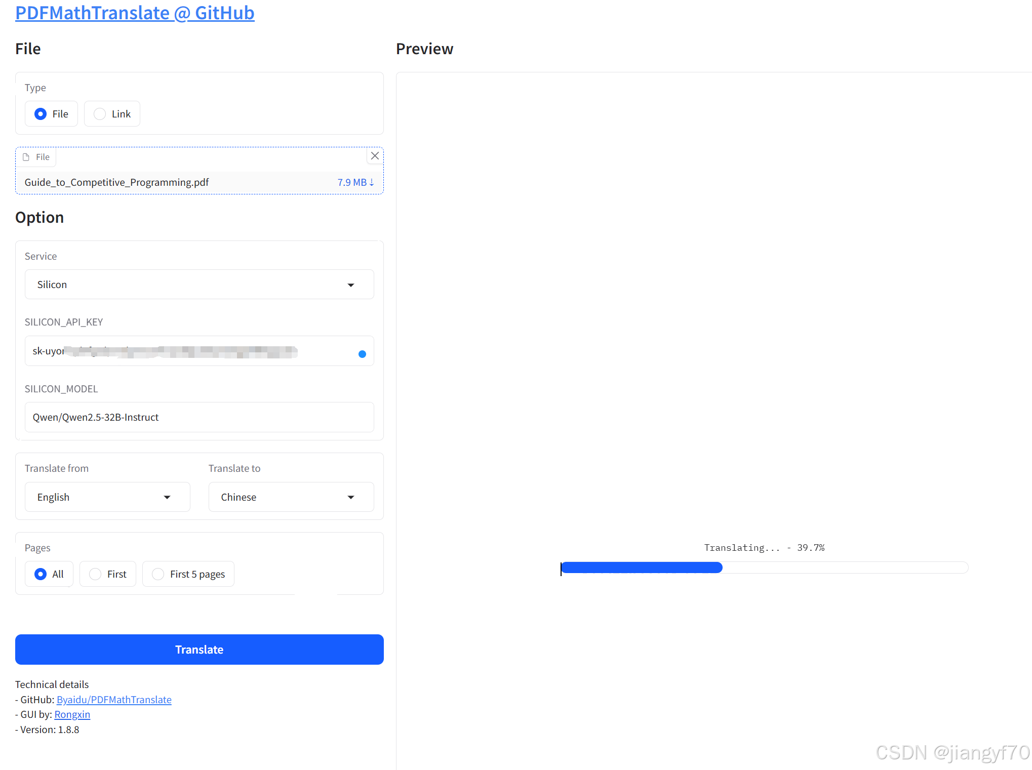Select the Link type radio button
Viewport: 1032px width, 770px height.
pos(100,114)
